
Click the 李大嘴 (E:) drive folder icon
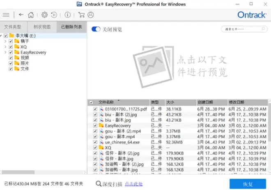click(11, 36)
